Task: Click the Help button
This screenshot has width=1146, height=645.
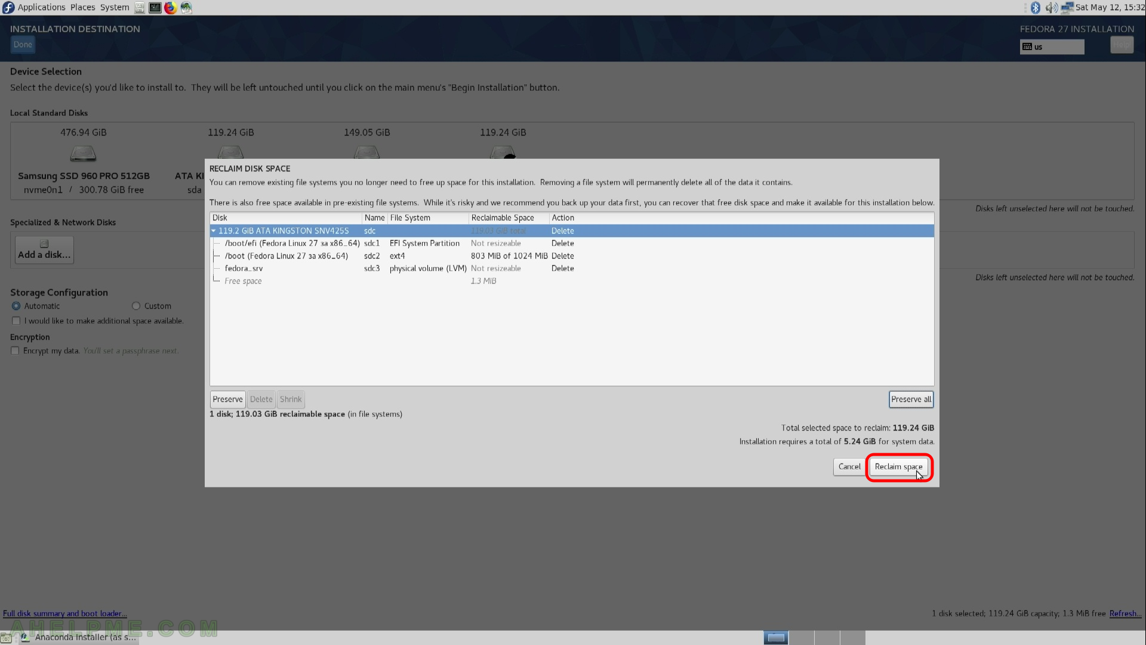Action: click(1122, 44)
